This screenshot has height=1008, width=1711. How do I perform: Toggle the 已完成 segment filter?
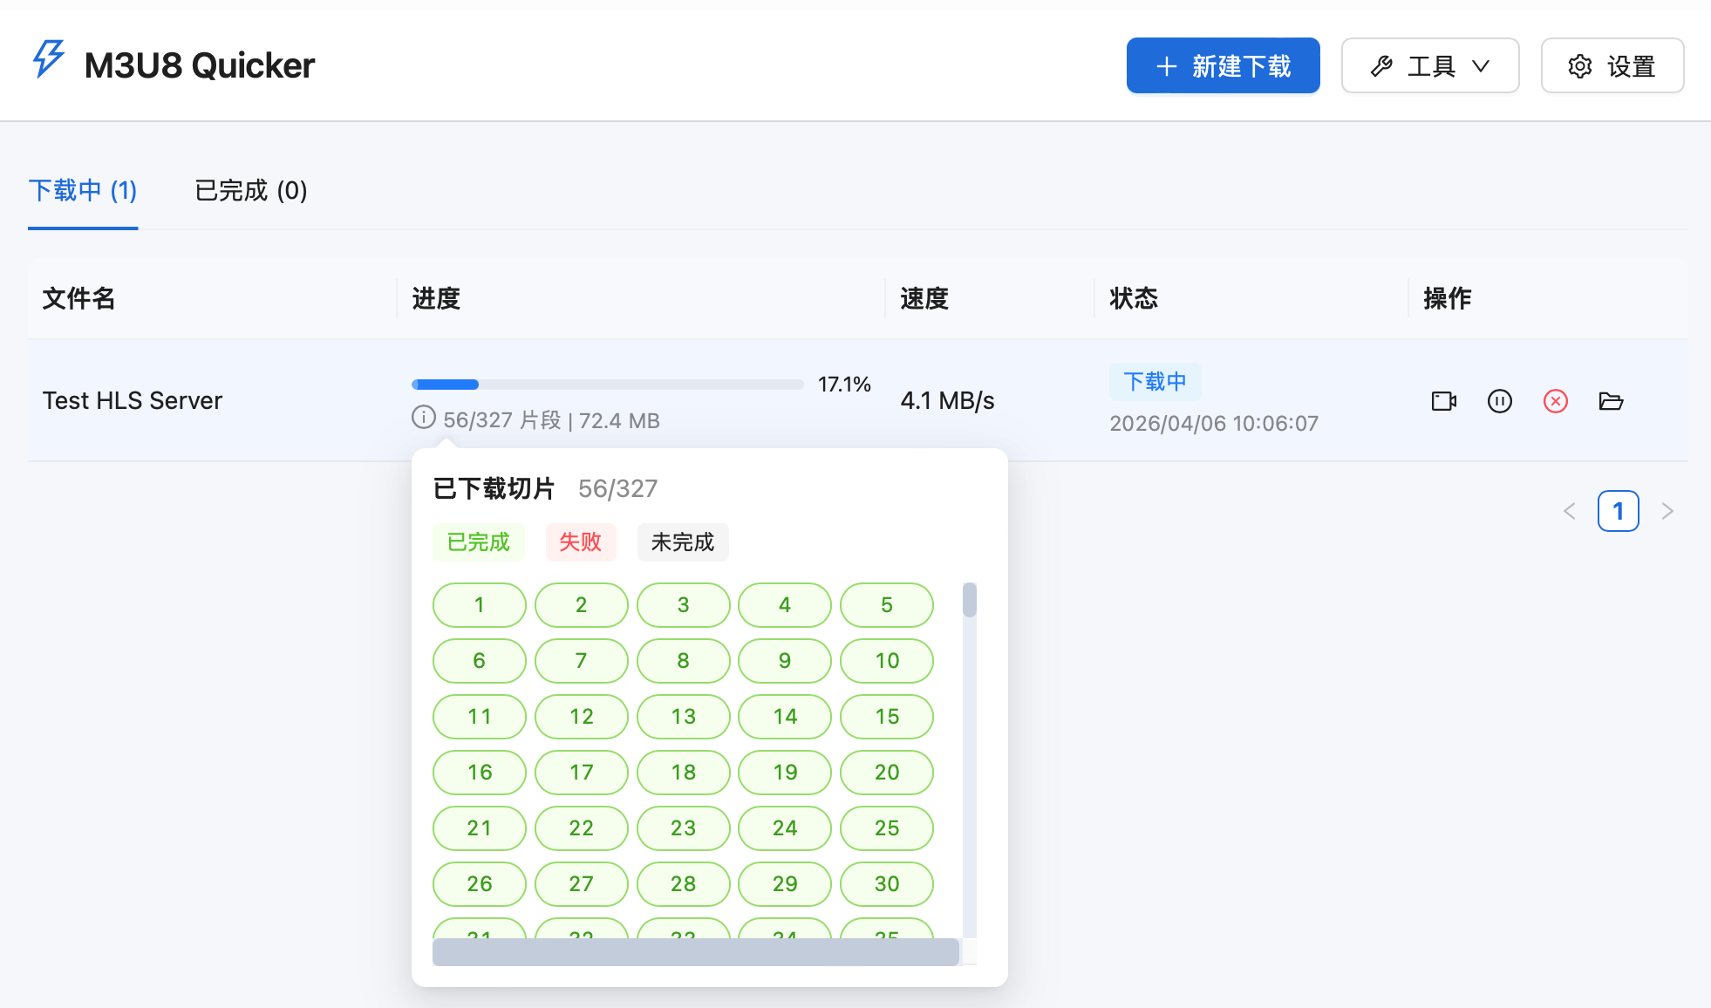[478, 541]
